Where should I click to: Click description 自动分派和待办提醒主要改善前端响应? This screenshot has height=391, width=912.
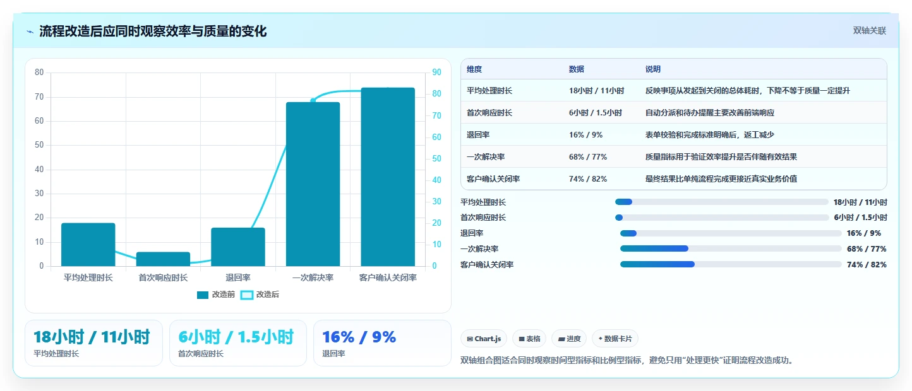(x=710, y=113)
